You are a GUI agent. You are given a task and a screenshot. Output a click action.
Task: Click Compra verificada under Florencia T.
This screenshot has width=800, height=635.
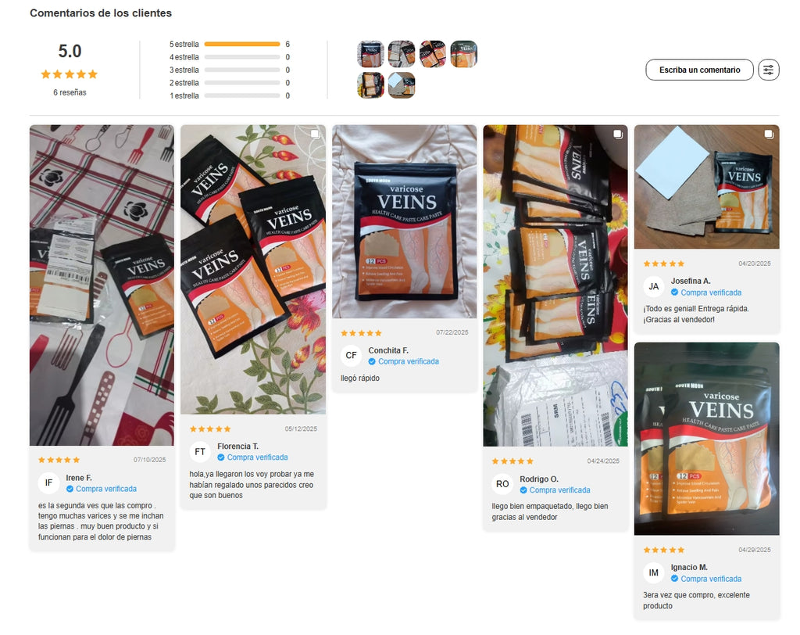coord(257,457)
